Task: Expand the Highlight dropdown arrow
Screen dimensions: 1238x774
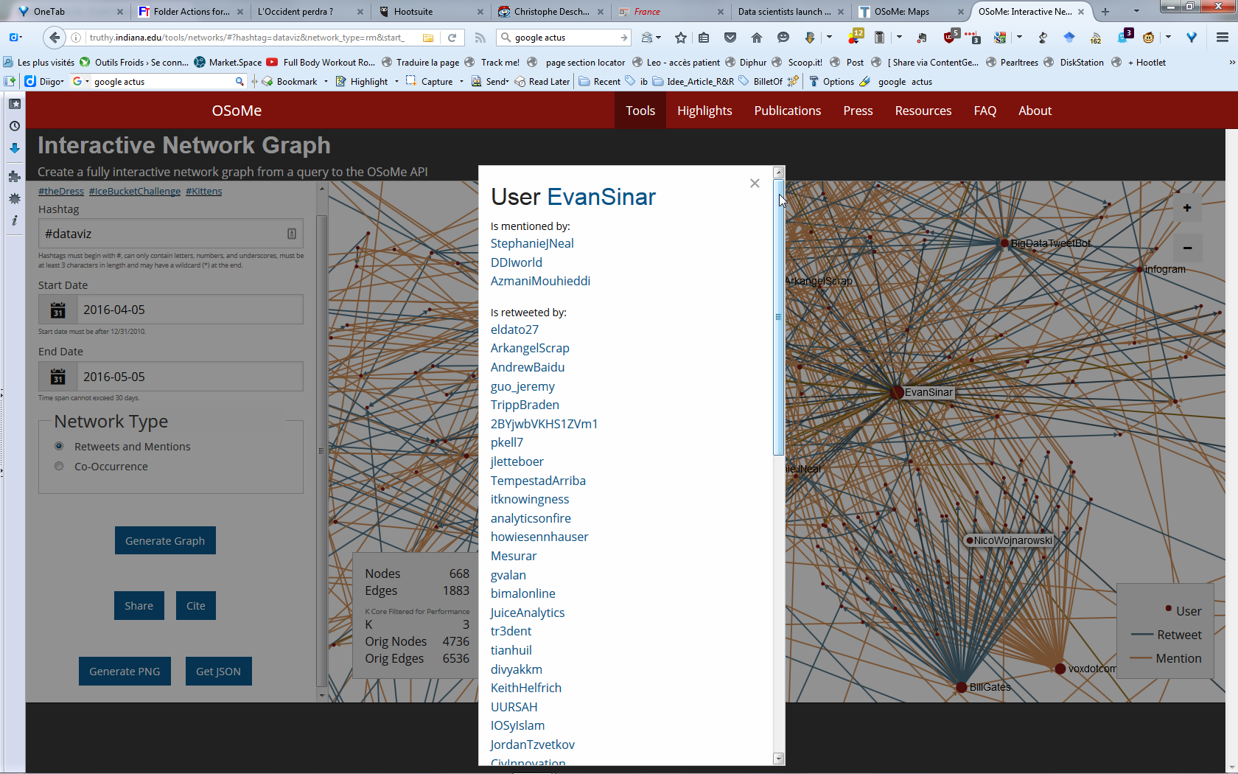Action: coord(396,81)
